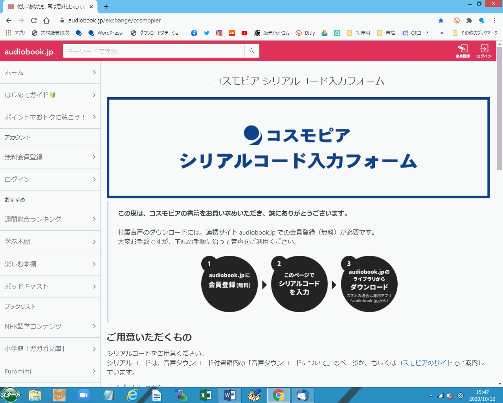
Task: Open a new browser tab
Action: 106,7
